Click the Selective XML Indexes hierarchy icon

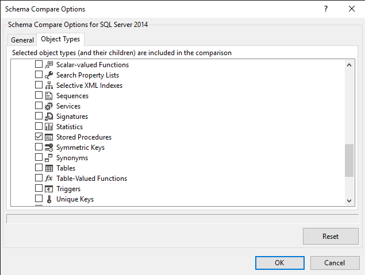[x=49, y=86]
